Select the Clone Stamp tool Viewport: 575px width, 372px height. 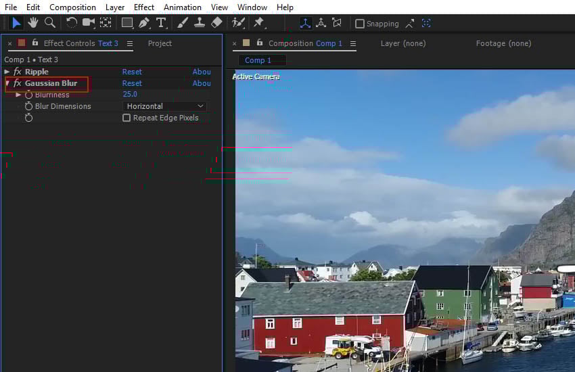tap(200, 23)
